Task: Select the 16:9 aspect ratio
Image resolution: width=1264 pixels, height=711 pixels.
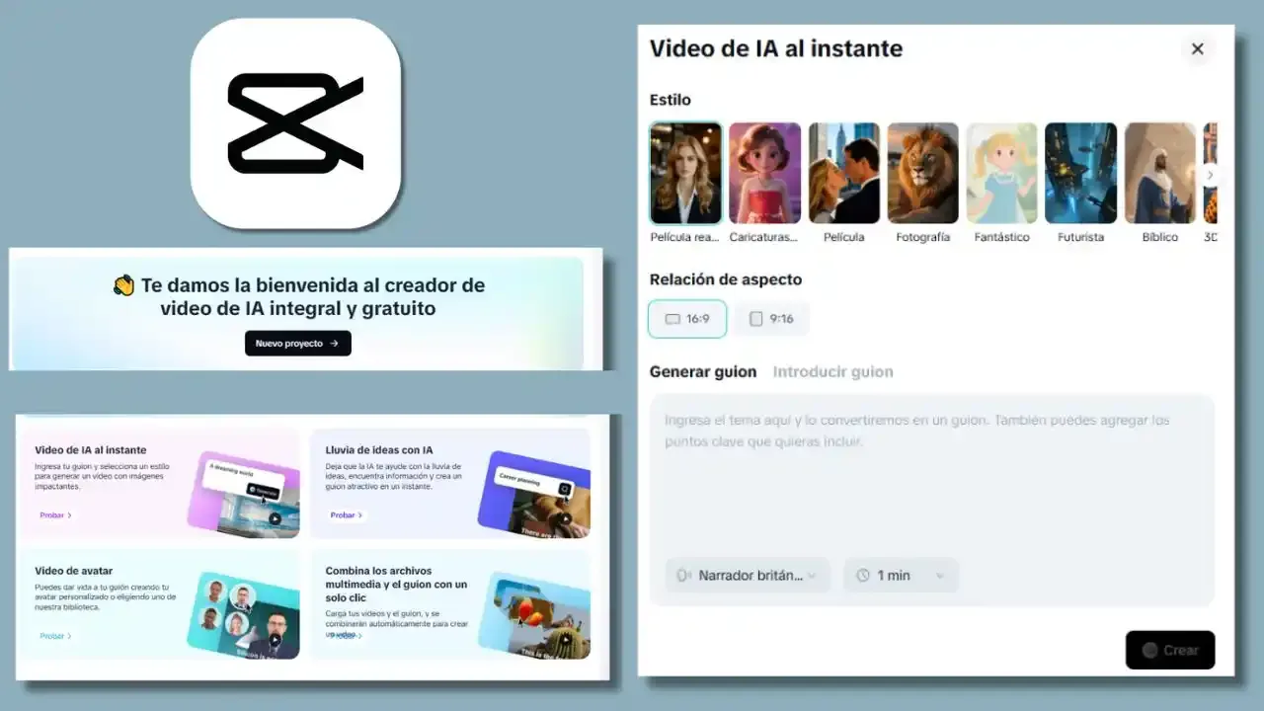Action: coord(687,319)
